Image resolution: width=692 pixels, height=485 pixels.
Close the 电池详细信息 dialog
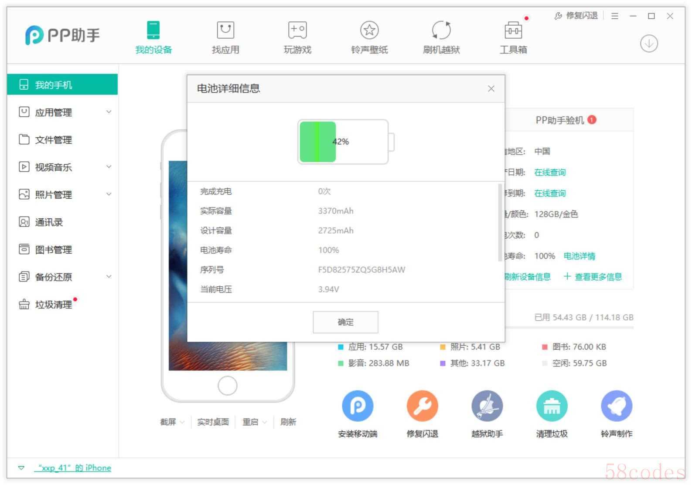491,88
